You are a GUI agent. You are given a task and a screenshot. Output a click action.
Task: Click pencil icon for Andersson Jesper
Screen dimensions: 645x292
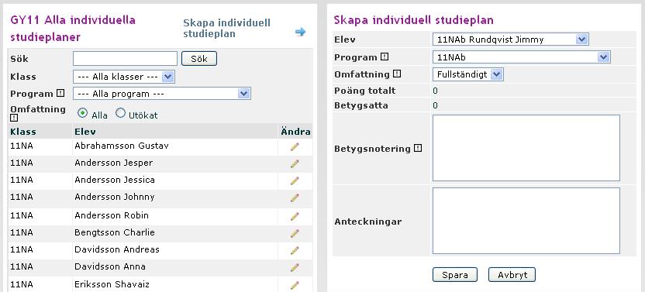[x=295, y=163]
